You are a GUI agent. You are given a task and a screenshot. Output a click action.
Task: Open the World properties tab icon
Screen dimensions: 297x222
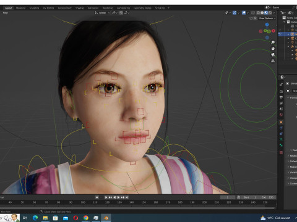click(x=281, y=115)
